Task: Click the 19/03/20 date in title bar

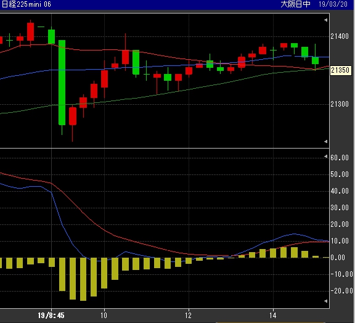Action: [333, 4]
